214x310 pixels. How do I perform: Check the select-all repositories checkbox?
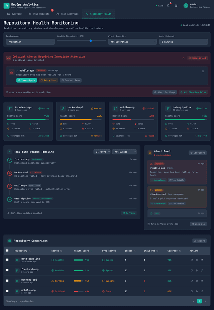(7, 251)
